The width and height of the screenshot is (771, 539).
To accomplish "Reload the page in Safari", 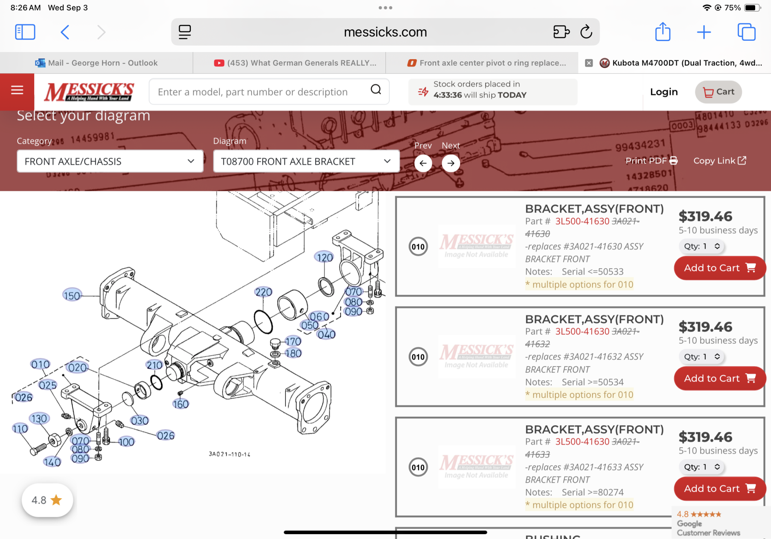I will (586, 32).
